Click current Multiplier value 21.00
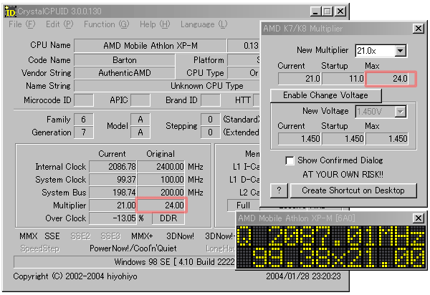The height and width of the screenshot is (295, 430). (113, 205)
